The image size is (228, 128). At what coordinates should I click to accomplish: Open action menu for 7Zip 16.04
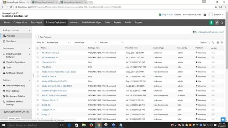[213, 67]
